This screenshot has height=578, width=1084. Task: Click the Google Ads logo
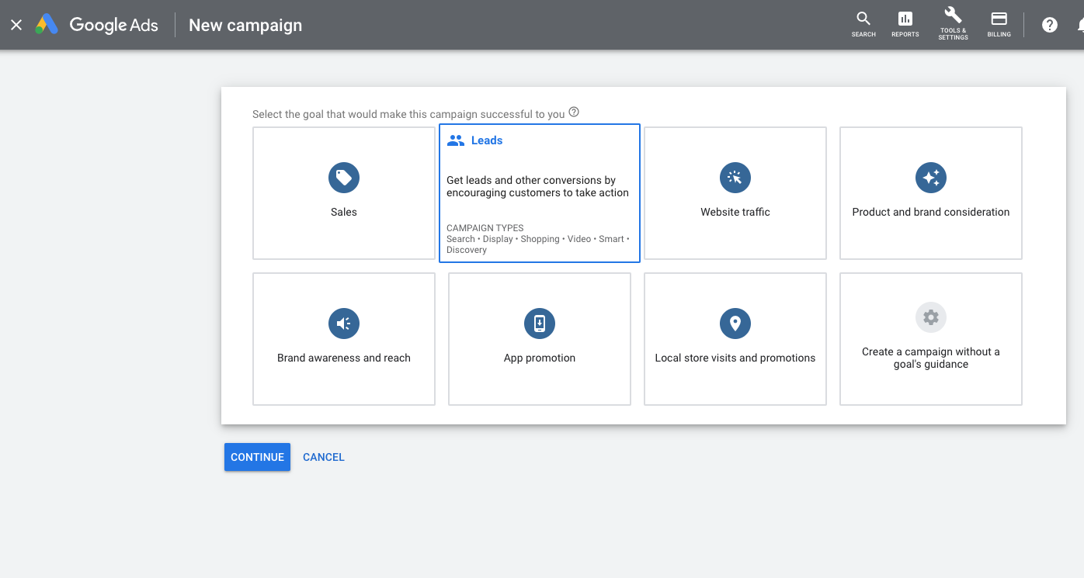(x=96, y=24)
